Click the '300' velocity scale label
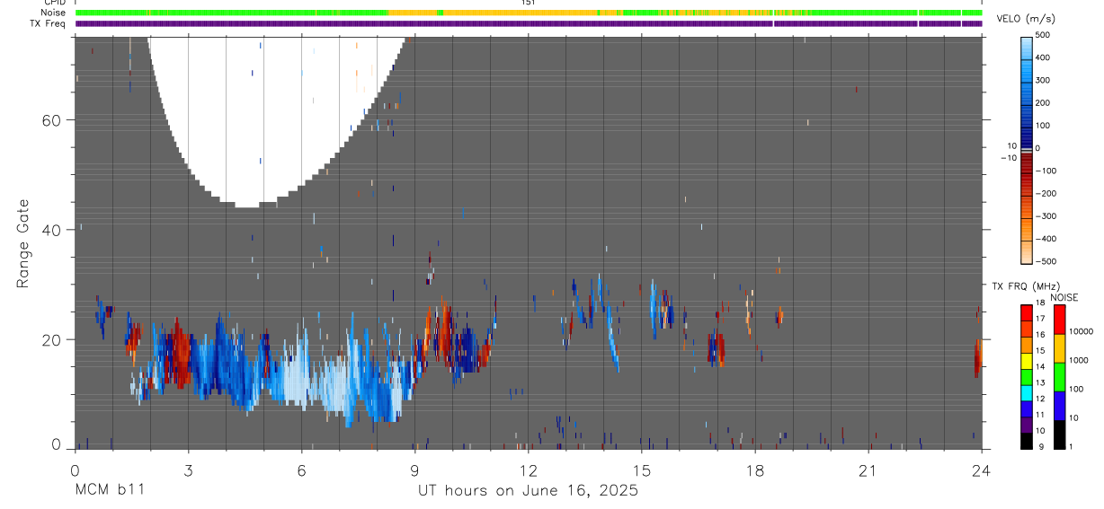 [x=1044, y=80]
